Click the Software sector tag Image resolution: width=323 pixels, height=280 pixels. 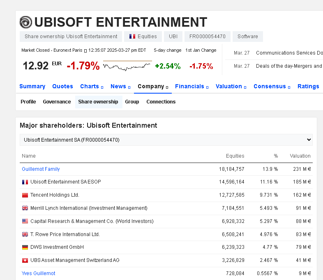(248, 37)
